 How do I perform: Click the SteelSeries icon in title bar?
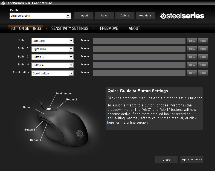pyautogui.click(x=3, y=3)
